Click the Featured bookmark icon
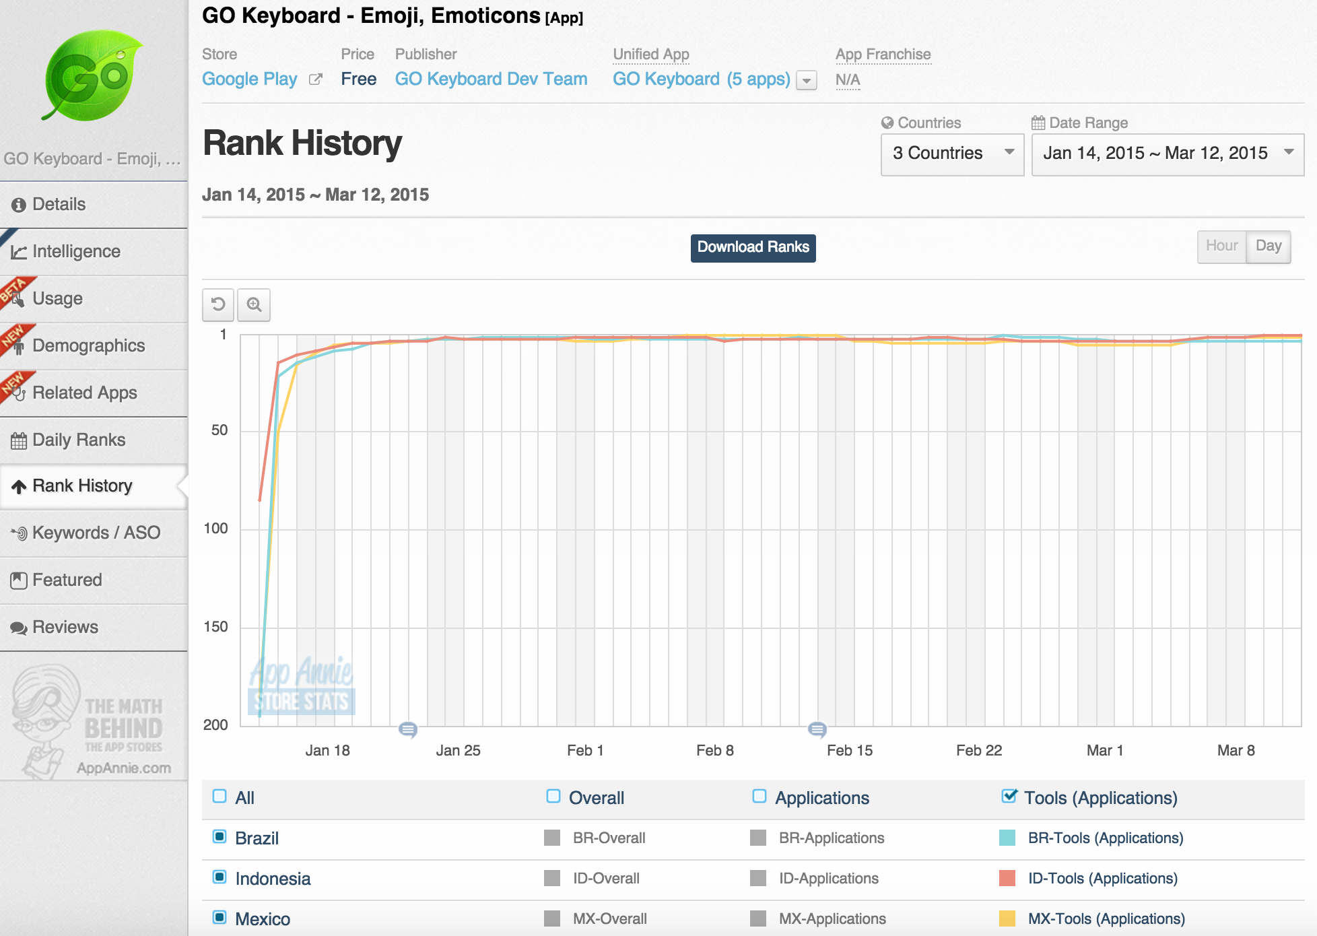Viewport: 1317px width, 936px height. [x=19, y=580]
